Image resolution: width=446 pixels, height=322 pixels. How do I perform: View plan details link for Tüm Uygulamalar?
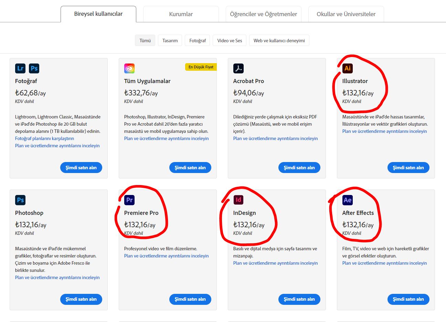(167, 138)
